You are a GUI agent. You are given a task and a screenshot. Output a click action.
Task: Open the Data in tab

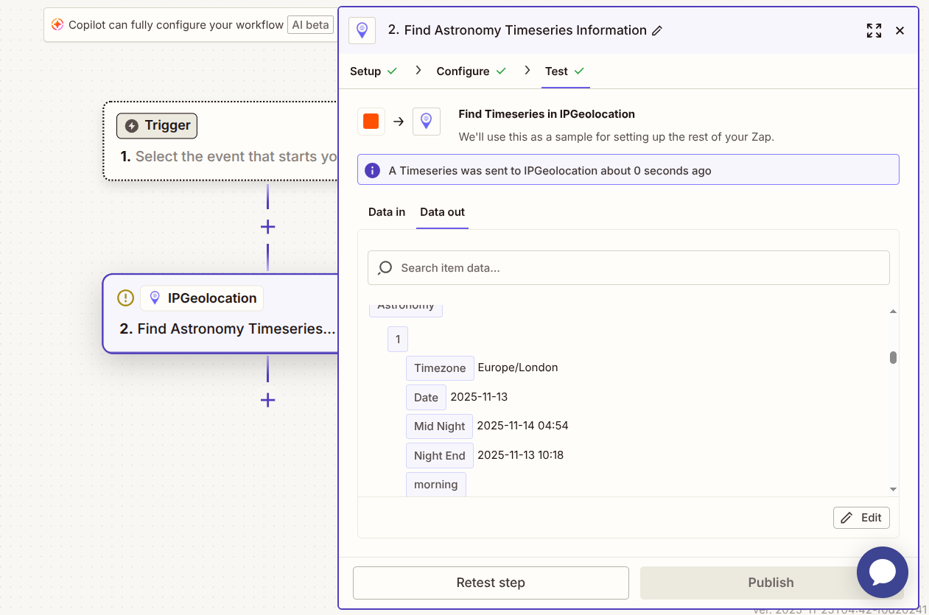pyautogui.click(x=387, y=212)
